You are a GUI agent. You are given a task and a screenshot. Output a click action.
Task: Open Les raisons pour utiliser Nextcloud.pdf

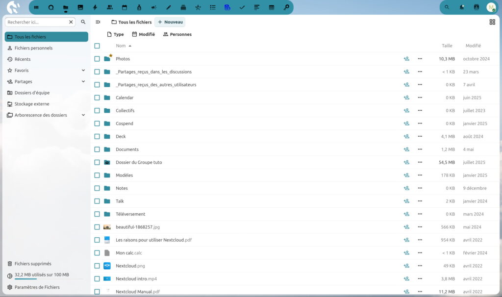point(153,240)
